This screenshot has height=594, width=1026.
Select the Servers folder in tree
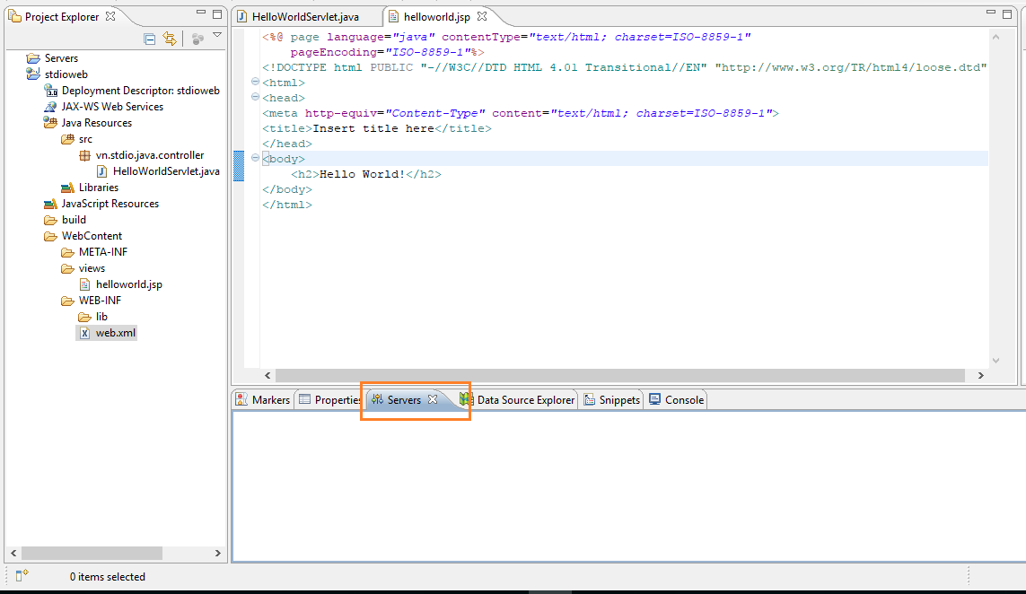point(52,58)
